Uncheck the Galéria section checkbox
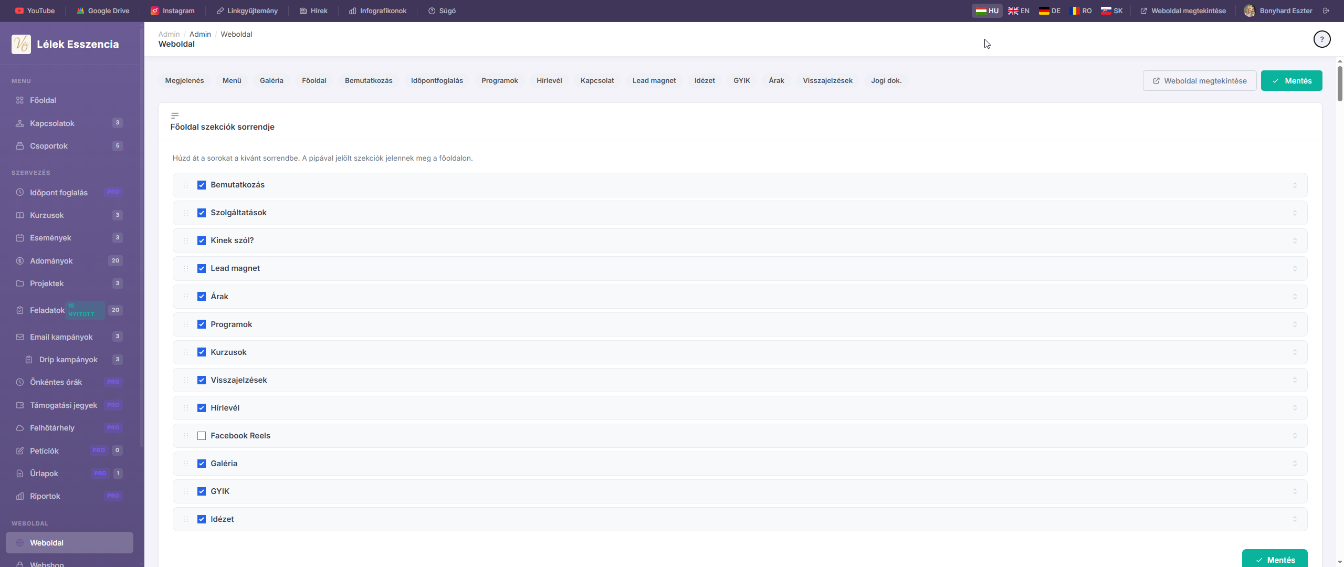This screenshot has width=1344, height=567. (202, 464)
